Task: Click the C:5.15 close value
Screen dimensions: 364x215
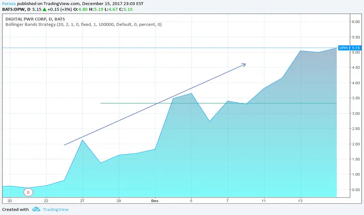Action: 126,9
